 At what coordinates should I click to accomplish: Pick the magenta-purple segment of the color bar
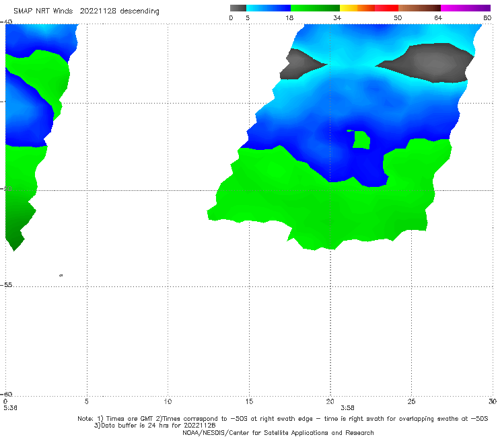[x=466, y=8]
